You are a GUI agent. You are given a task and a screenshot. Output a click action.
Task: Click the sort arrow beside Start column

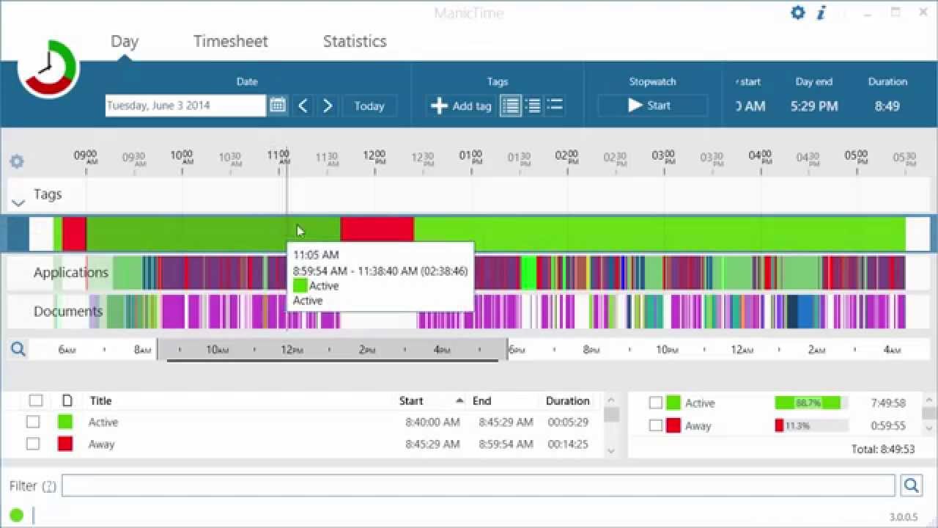459,400
